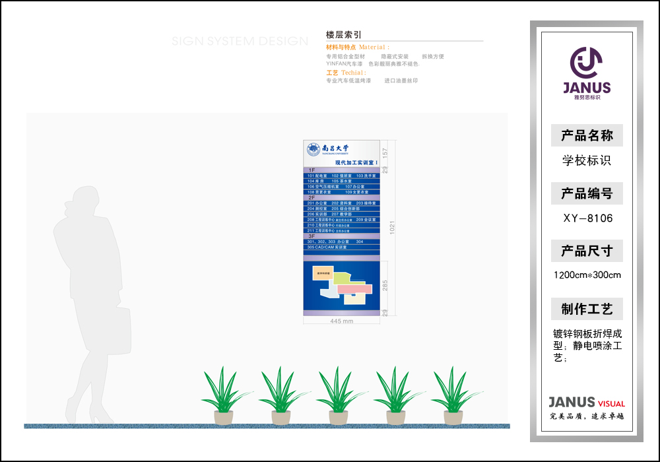
Task: Click the Nanchang University emblem on sign
Action: pos(313,149)
